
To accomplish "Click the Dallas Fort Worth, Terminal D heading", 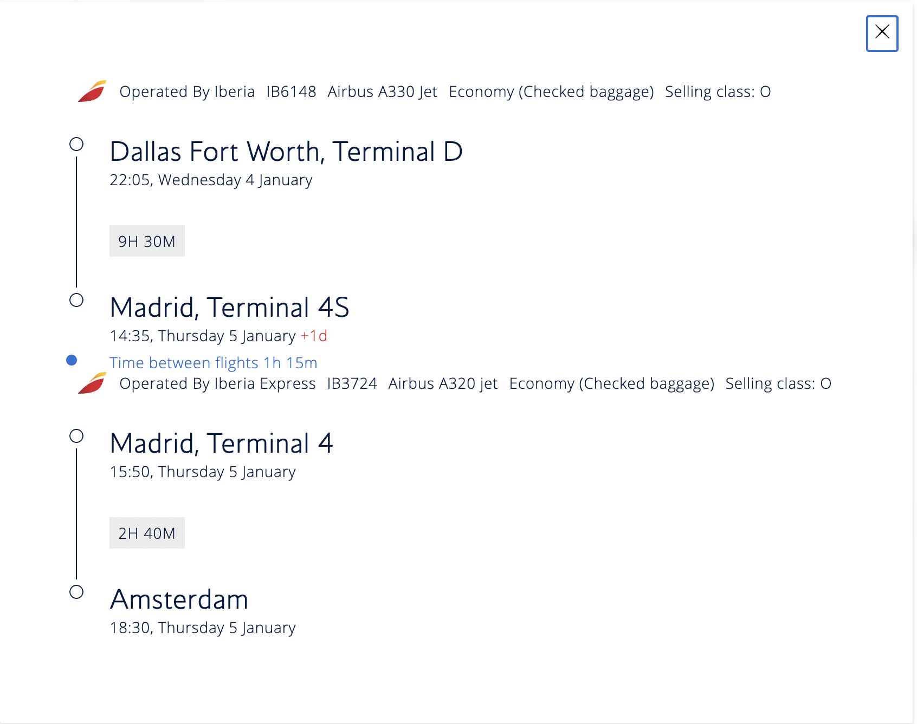I will click(x=286, y=152).
